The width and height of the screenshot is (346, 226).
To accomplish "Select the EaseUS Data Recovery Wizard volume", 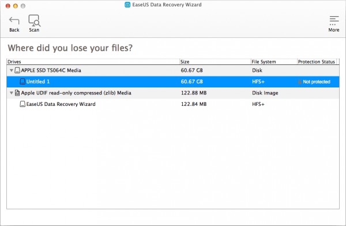I will pos(173,104).
